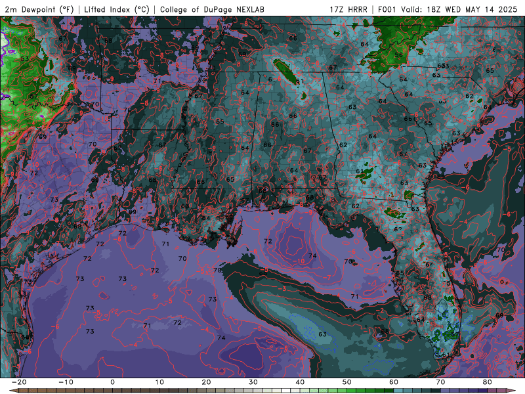Click the 40 tick label on color scale

click(300, 382)
